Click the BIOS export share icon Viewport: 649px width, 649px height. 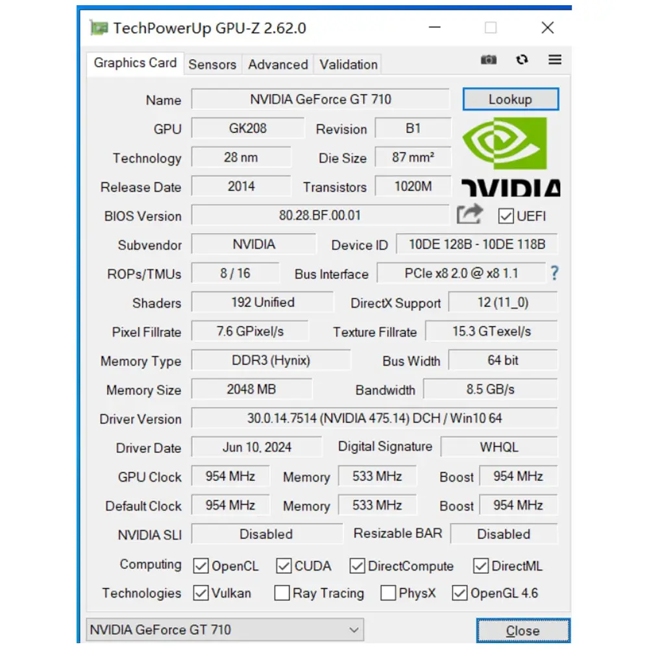point(470,214)
